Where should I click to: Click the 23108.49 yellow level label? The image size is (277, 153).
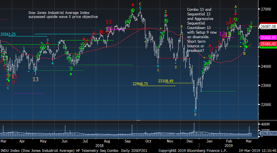coord(166,81)
